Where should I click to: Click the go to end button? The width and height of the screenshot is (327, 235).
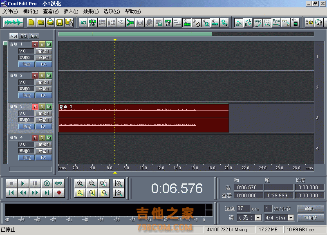(47, 192)
